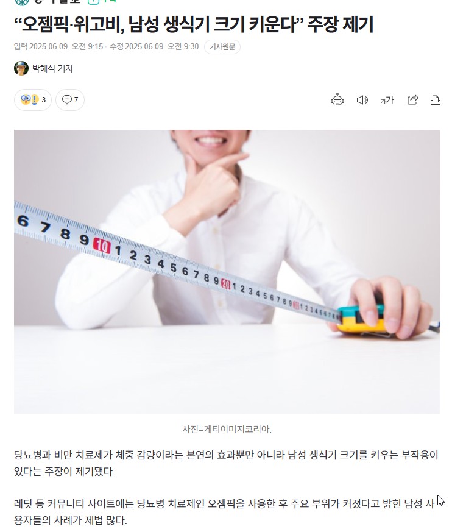452x532 pixels.
Task: Open reporter 박해식 기자 page
Action: tap(52, 68)
